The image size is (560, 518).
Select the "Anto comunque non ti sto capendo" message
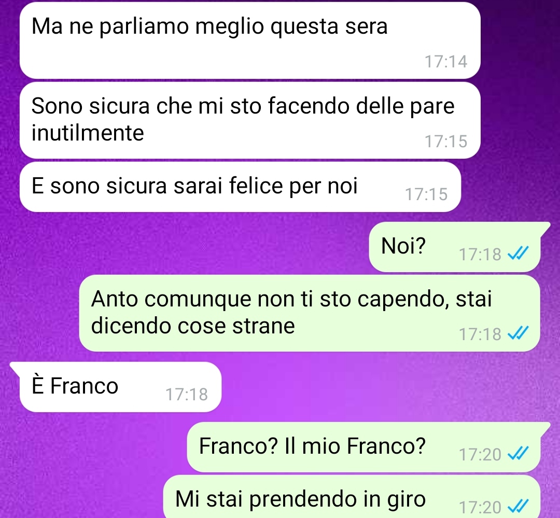[309, 313]
